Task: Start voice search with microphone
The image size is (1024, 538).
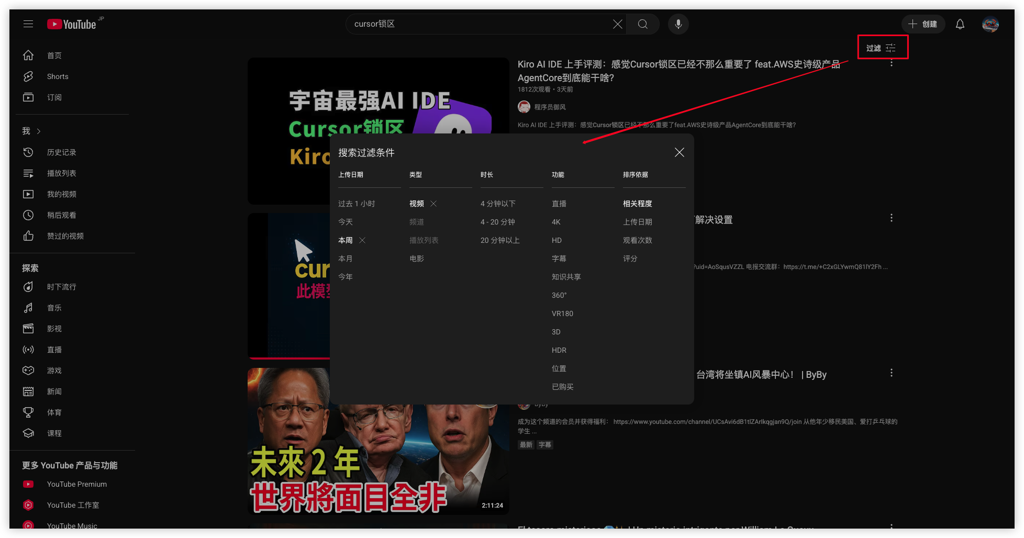Action: click(x=678, y=24)
